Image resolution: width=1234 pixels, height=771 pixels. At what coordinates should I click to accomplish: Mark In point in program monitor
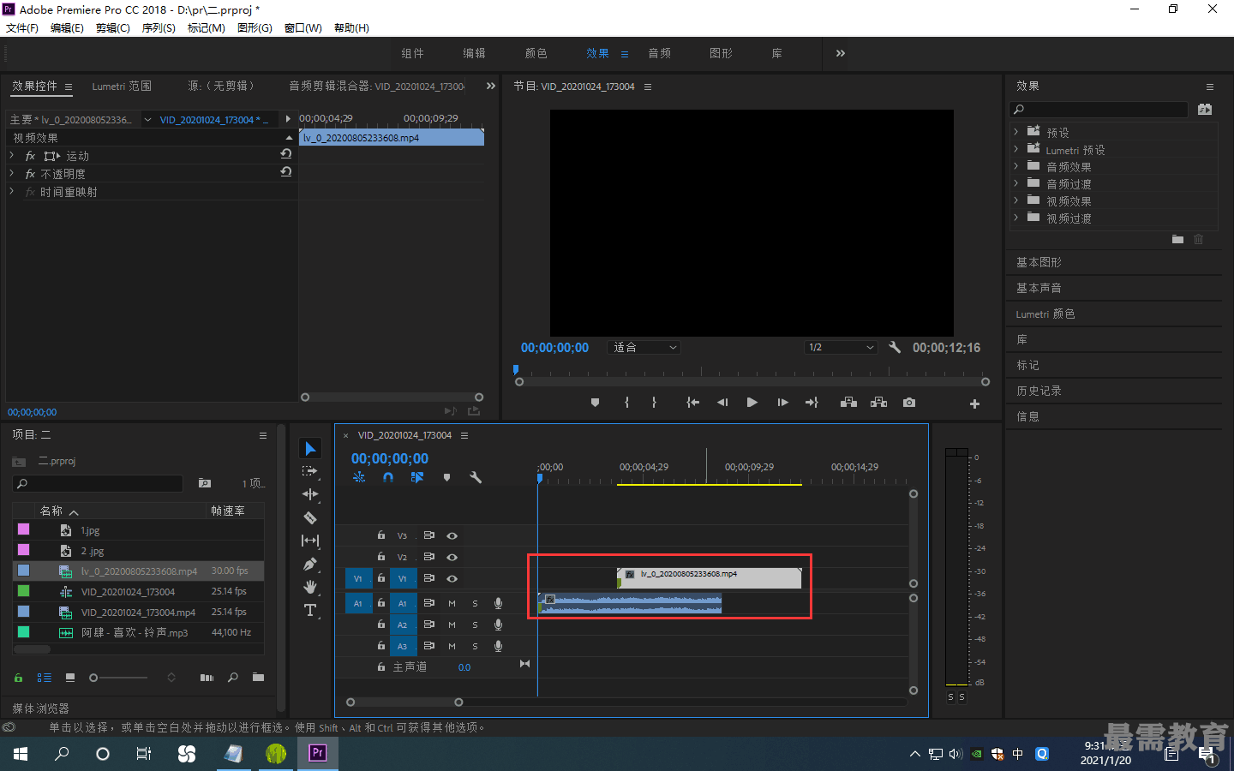click(x=627, y=403)
